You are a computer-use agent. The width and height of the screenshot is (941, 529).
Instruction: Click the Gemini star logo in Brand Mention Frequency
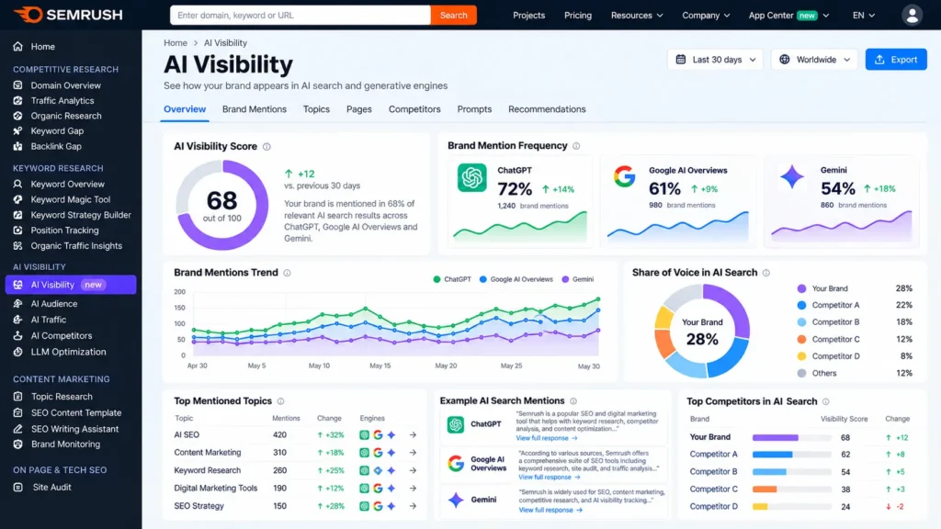791,177
